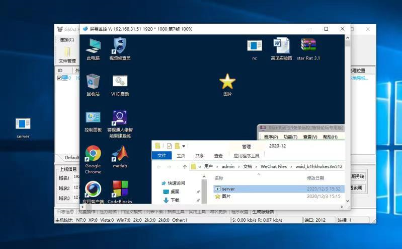
Task: Open the VHD启动 icon
Action: point(120,81)
